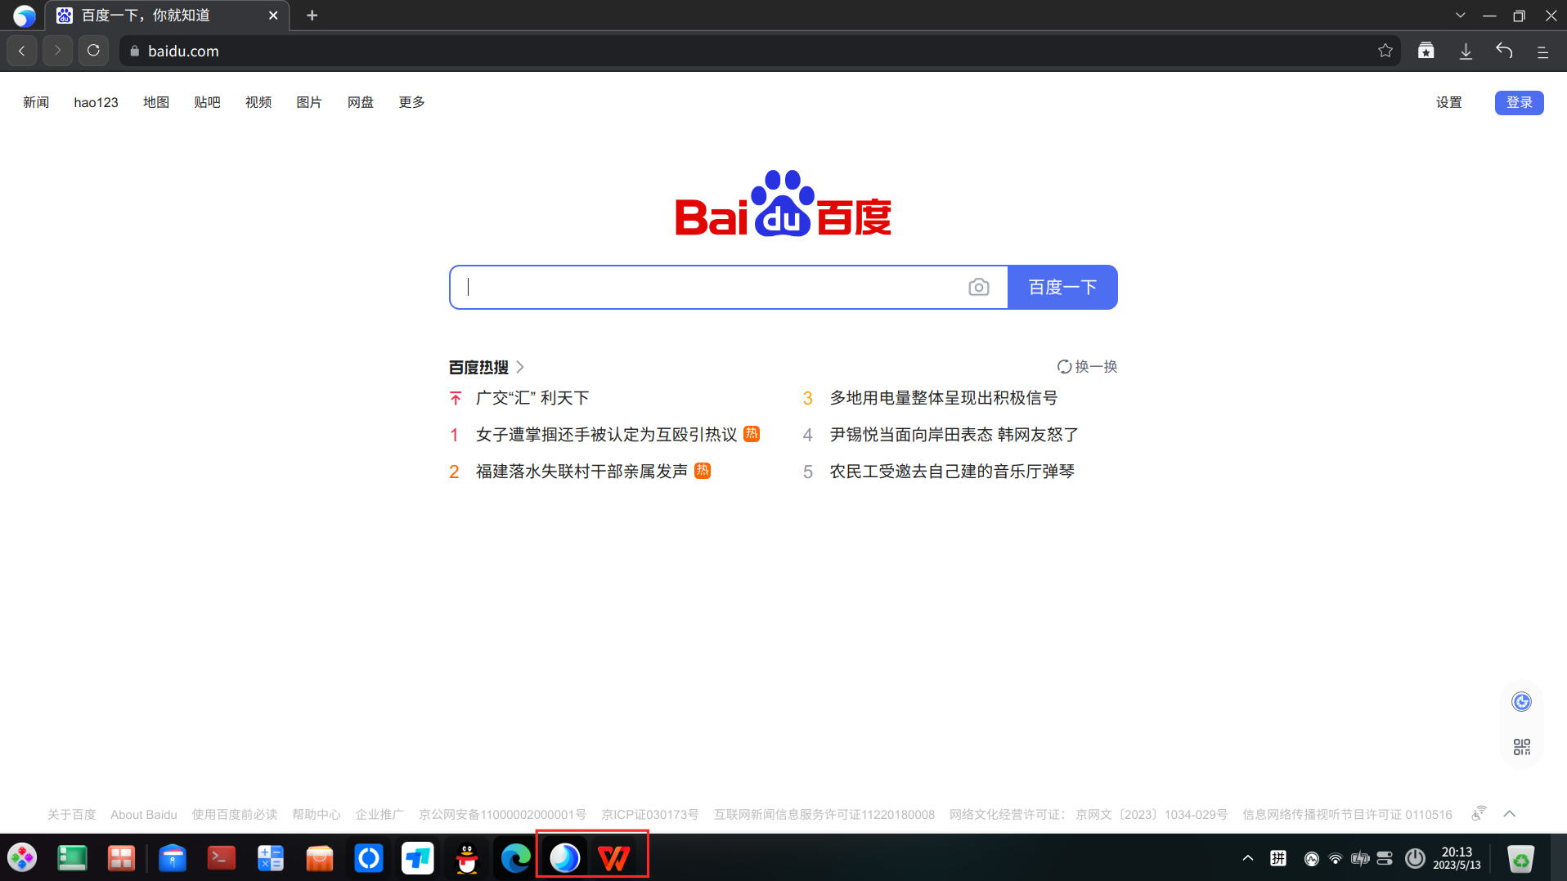Click the blue assistant icon above QR code
Viewport: 1567px width, 881px height.
click(x=1520, y=701)
